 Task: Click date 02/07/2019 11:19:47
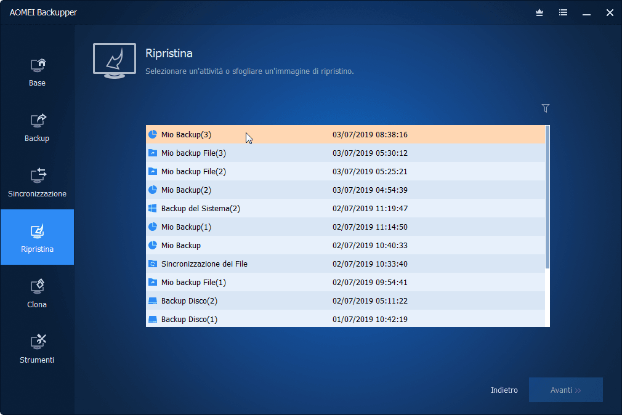tap(370, 208)
